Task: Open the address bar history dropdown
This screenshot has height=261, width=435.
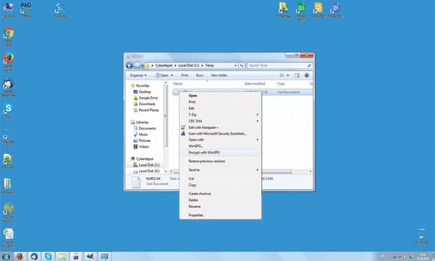Action: coord(236,66)
